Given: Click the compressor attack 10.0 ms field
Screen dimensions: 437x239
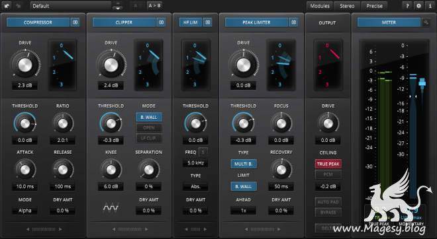Looking at the screenshot, I should 24,186.
